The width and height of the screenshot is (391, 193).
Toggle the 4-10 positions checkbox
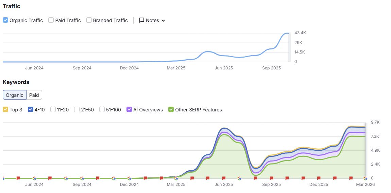coord(31,110)
